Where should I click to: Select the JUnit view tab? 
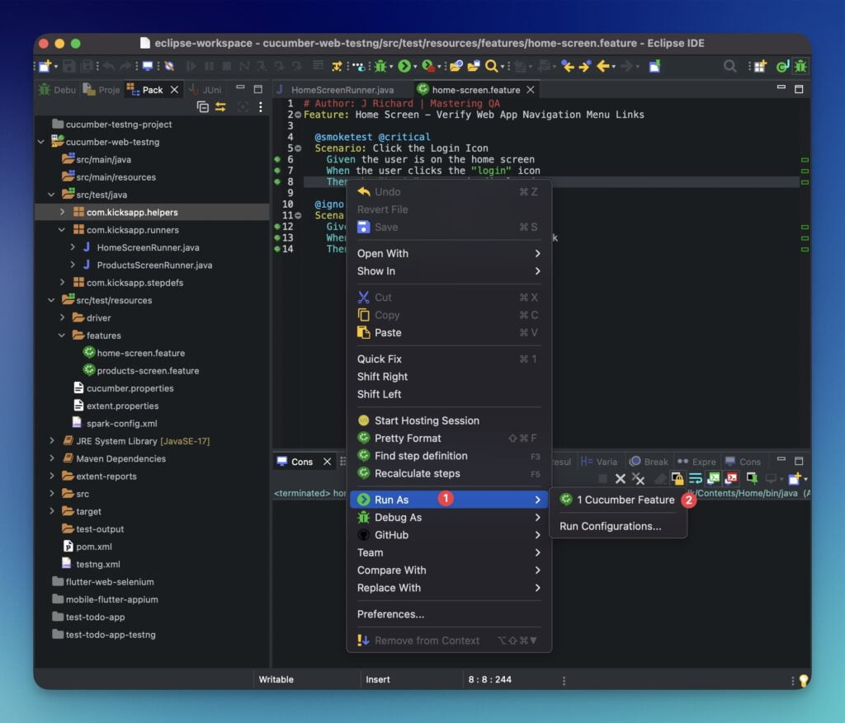click(205, 90)
